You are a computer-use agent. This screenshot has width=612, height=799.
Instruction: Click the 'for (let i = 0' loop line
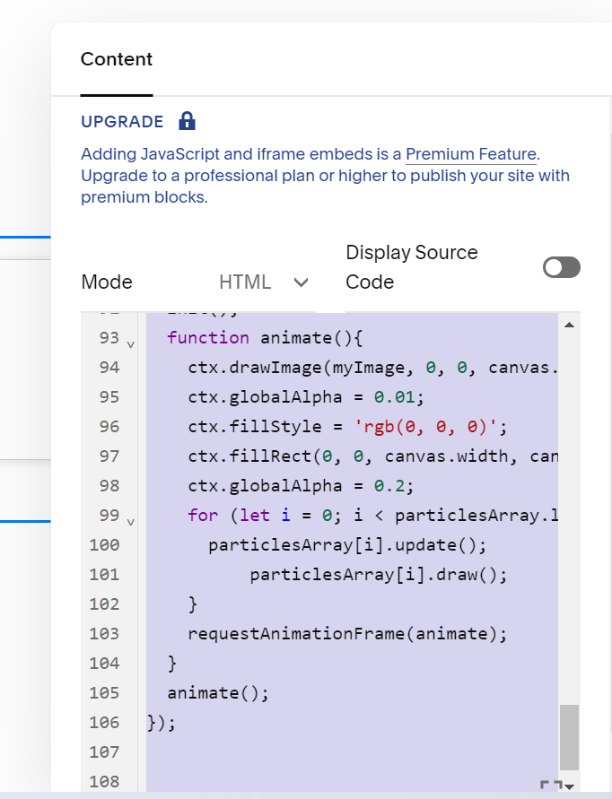point(372,515)
